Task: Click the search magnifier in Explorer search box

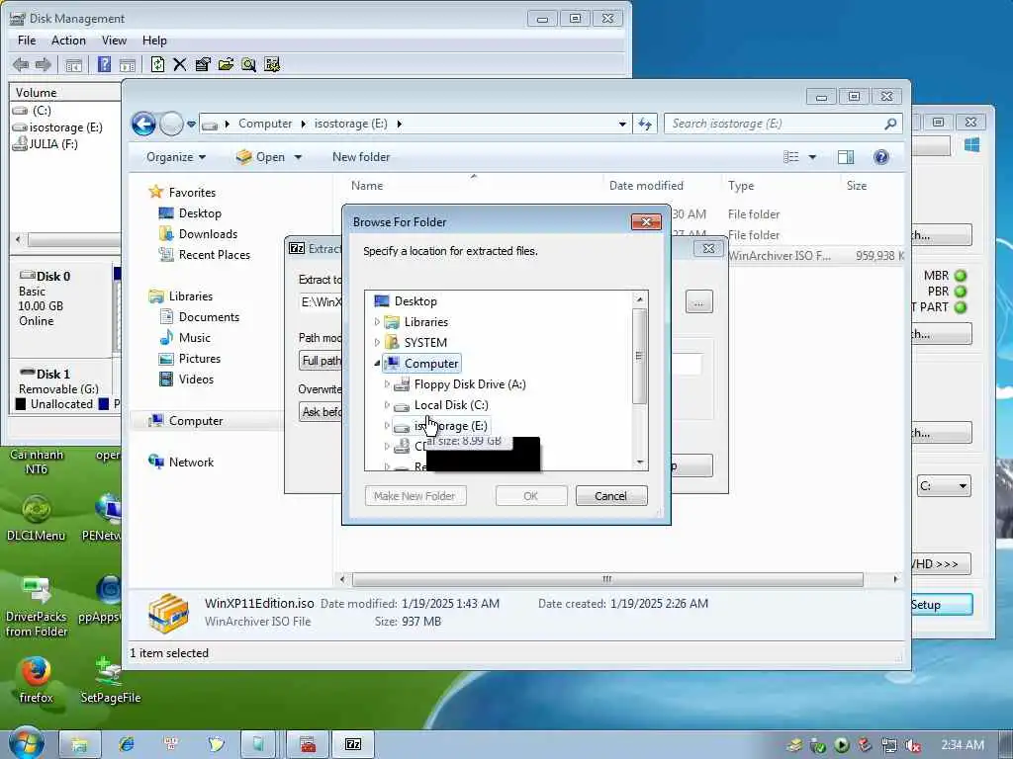Action: 890,124
